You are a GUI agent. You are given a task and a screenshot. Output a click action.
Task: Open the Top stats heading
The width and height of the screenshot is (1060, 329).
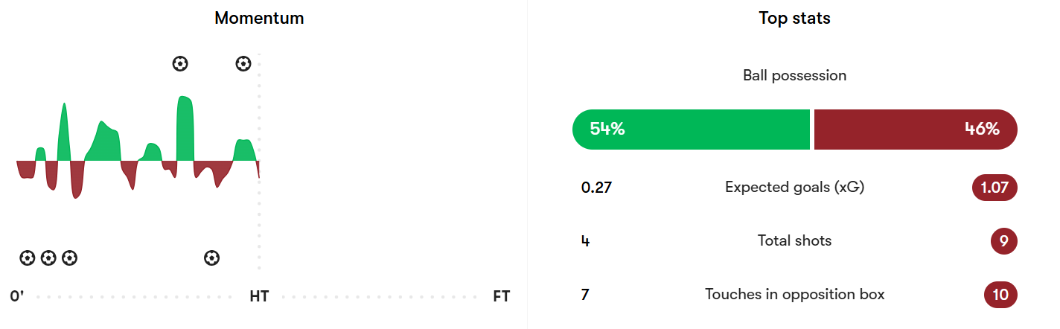tap(794, 19)
